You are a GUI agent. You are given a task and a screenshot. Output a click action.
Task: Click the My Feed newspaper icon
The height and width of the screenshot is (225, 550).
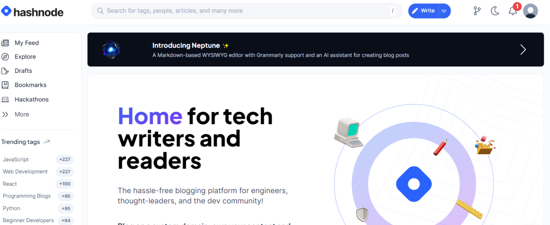[x=5, y=43]
